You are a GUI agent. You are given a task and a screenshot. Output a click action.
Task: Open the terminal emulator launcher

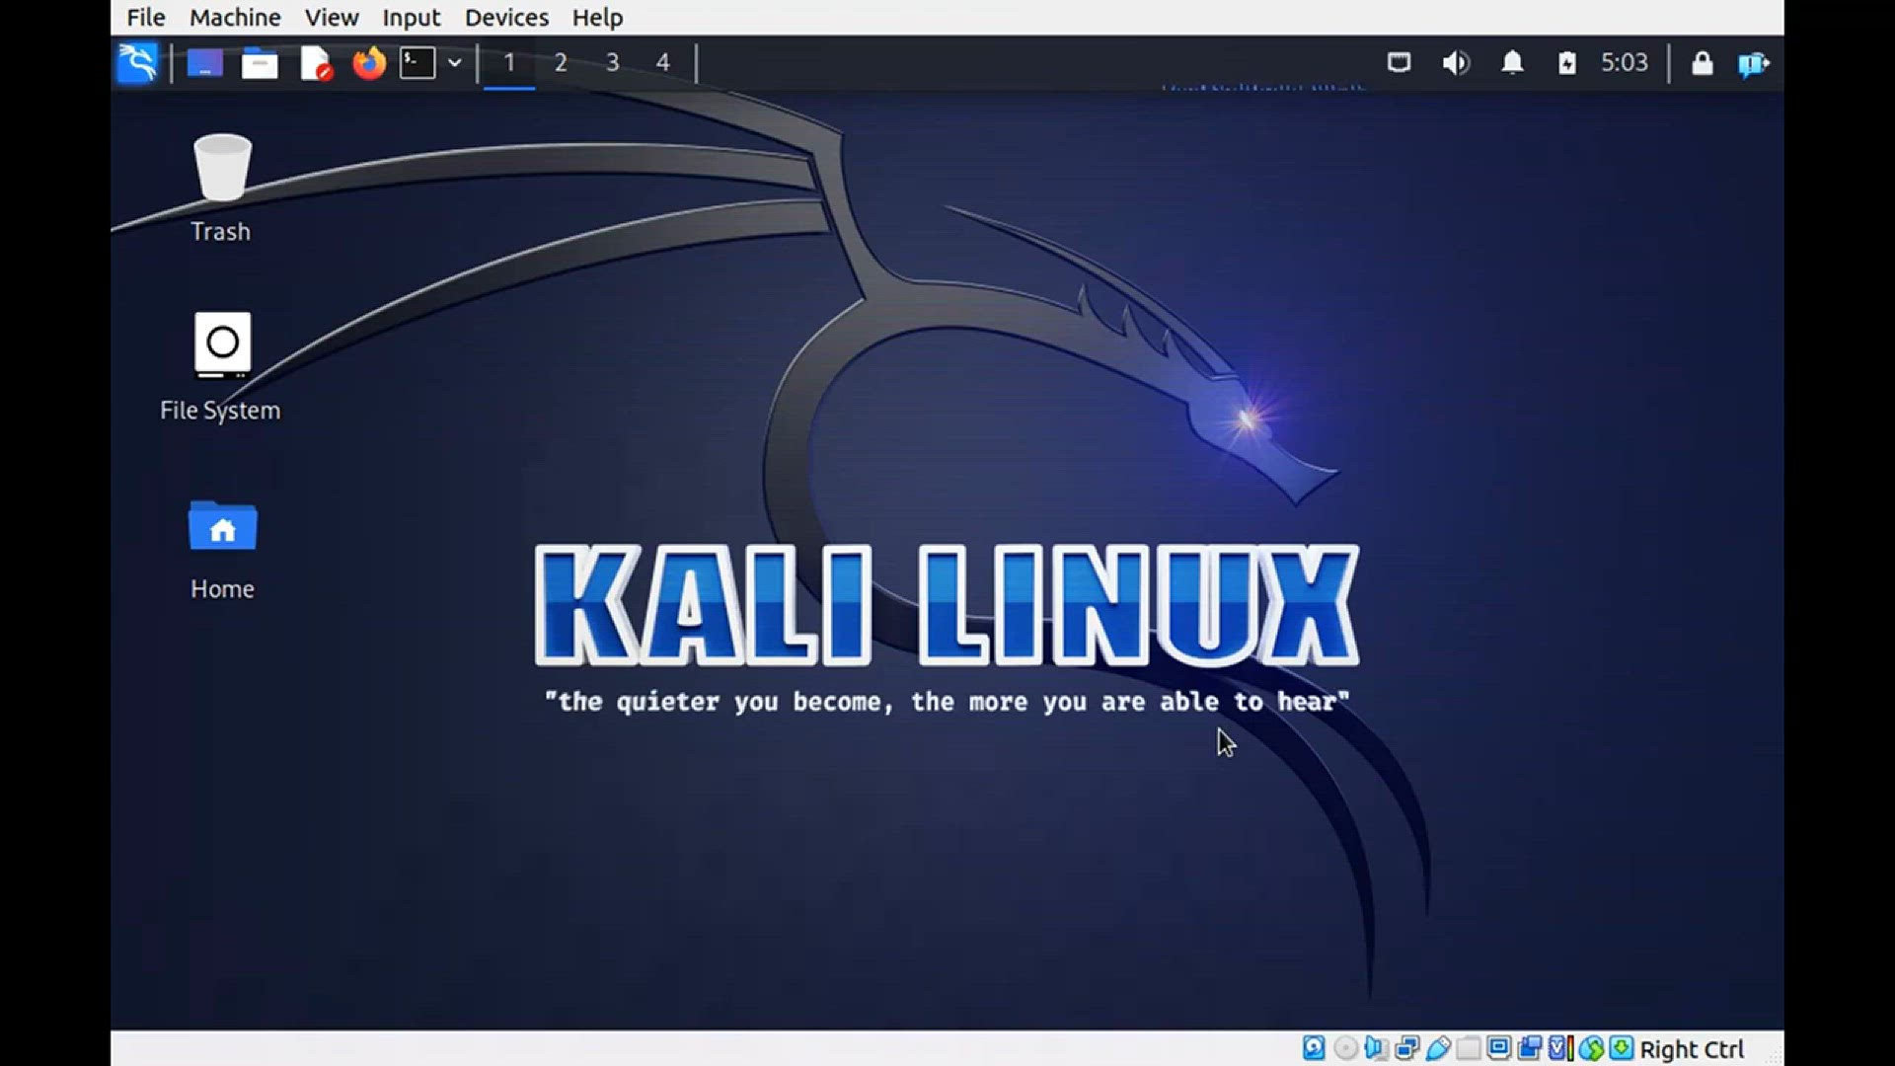point(417,63)
